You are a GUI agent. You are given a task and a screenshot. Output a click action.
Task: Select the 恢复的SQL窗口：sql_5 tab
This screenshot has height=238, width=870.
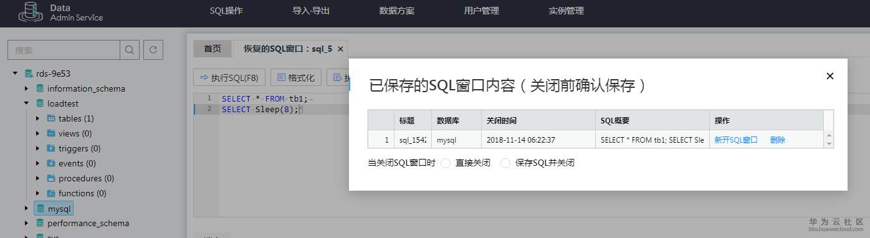[290, 49]
